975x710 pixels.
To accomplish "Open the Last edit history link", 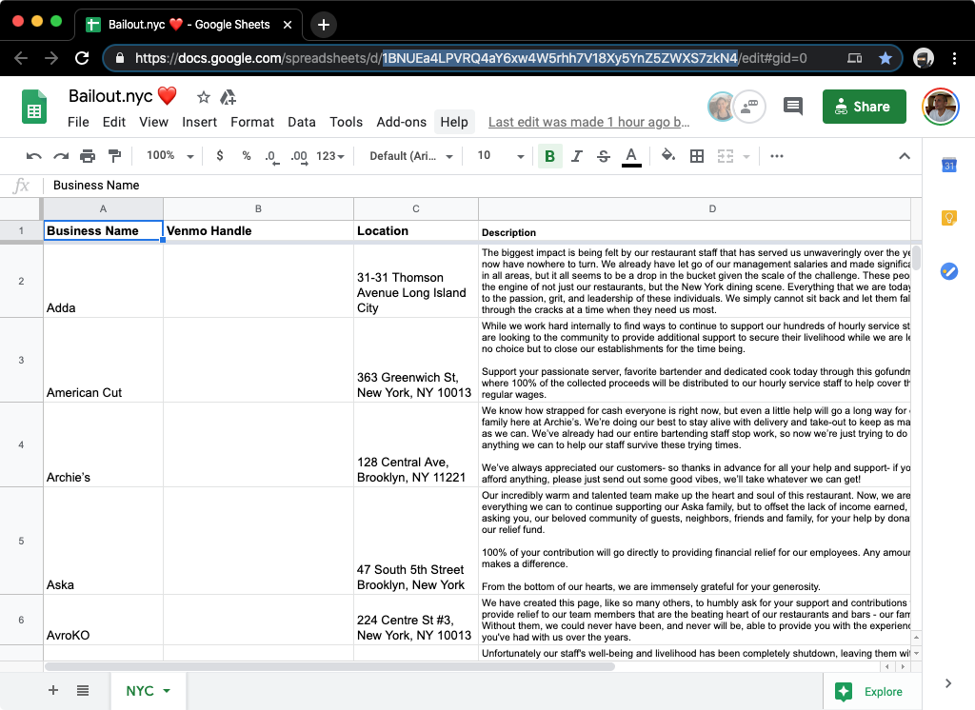I will point(588,122).
